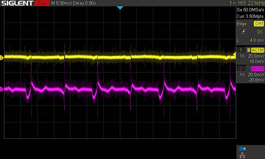Click the red Stop status indicator
Image resolution: width=265 pixels, height=159 pixels.
42,3
